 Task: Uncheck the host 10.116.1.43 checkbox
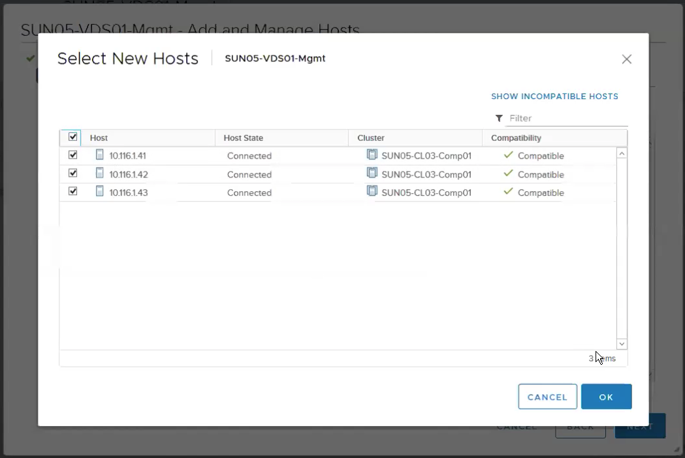[73, 191]
